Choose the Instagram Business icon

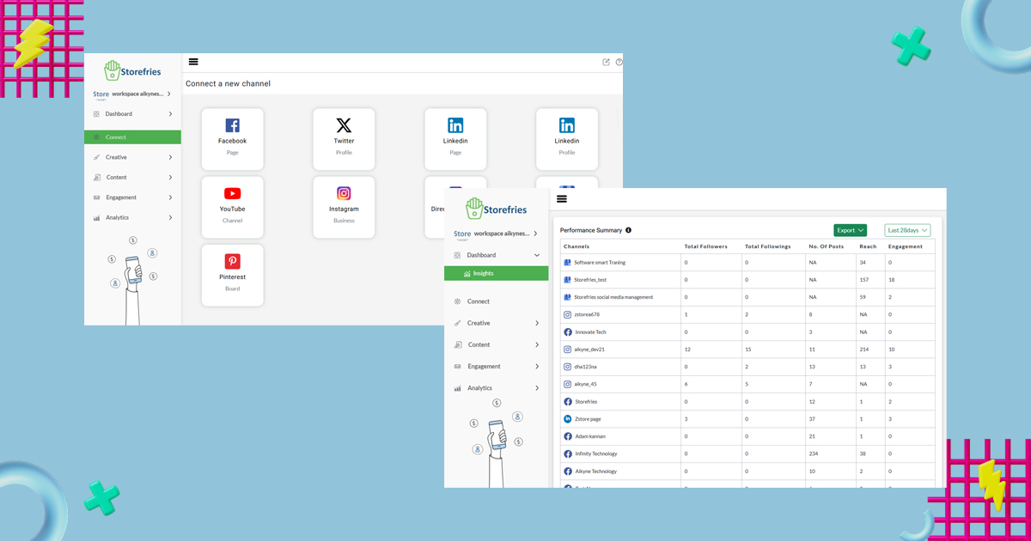pos(344,194)
